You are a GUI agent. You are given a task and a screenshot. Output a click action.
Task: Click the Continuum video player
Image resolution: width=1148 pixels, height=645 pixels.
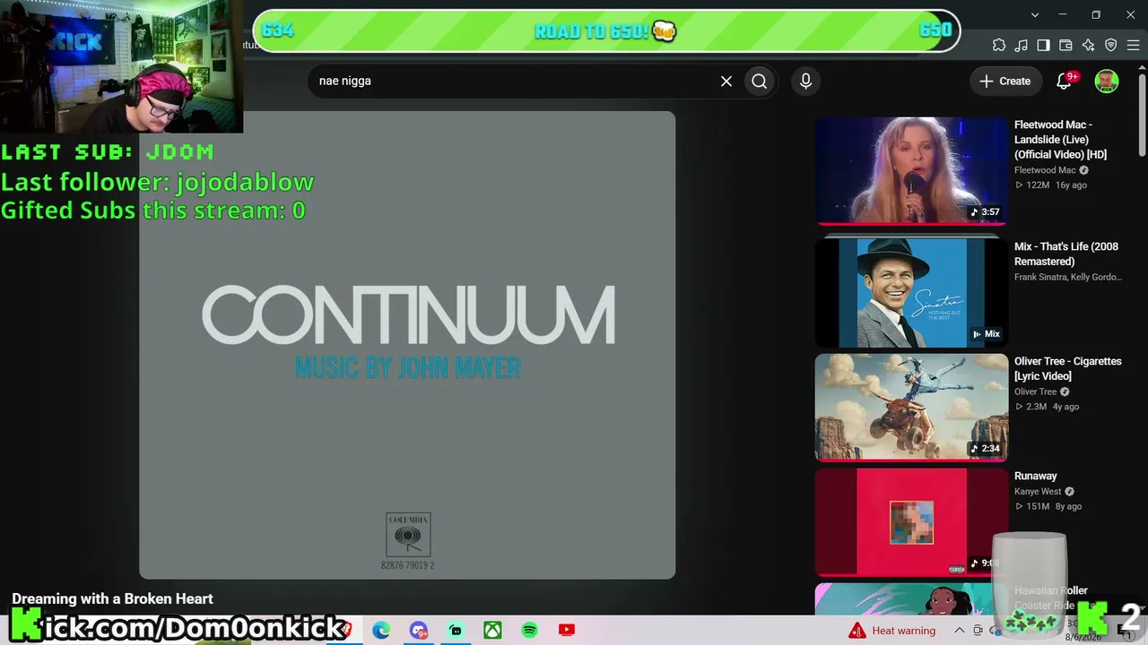[407, 345]
